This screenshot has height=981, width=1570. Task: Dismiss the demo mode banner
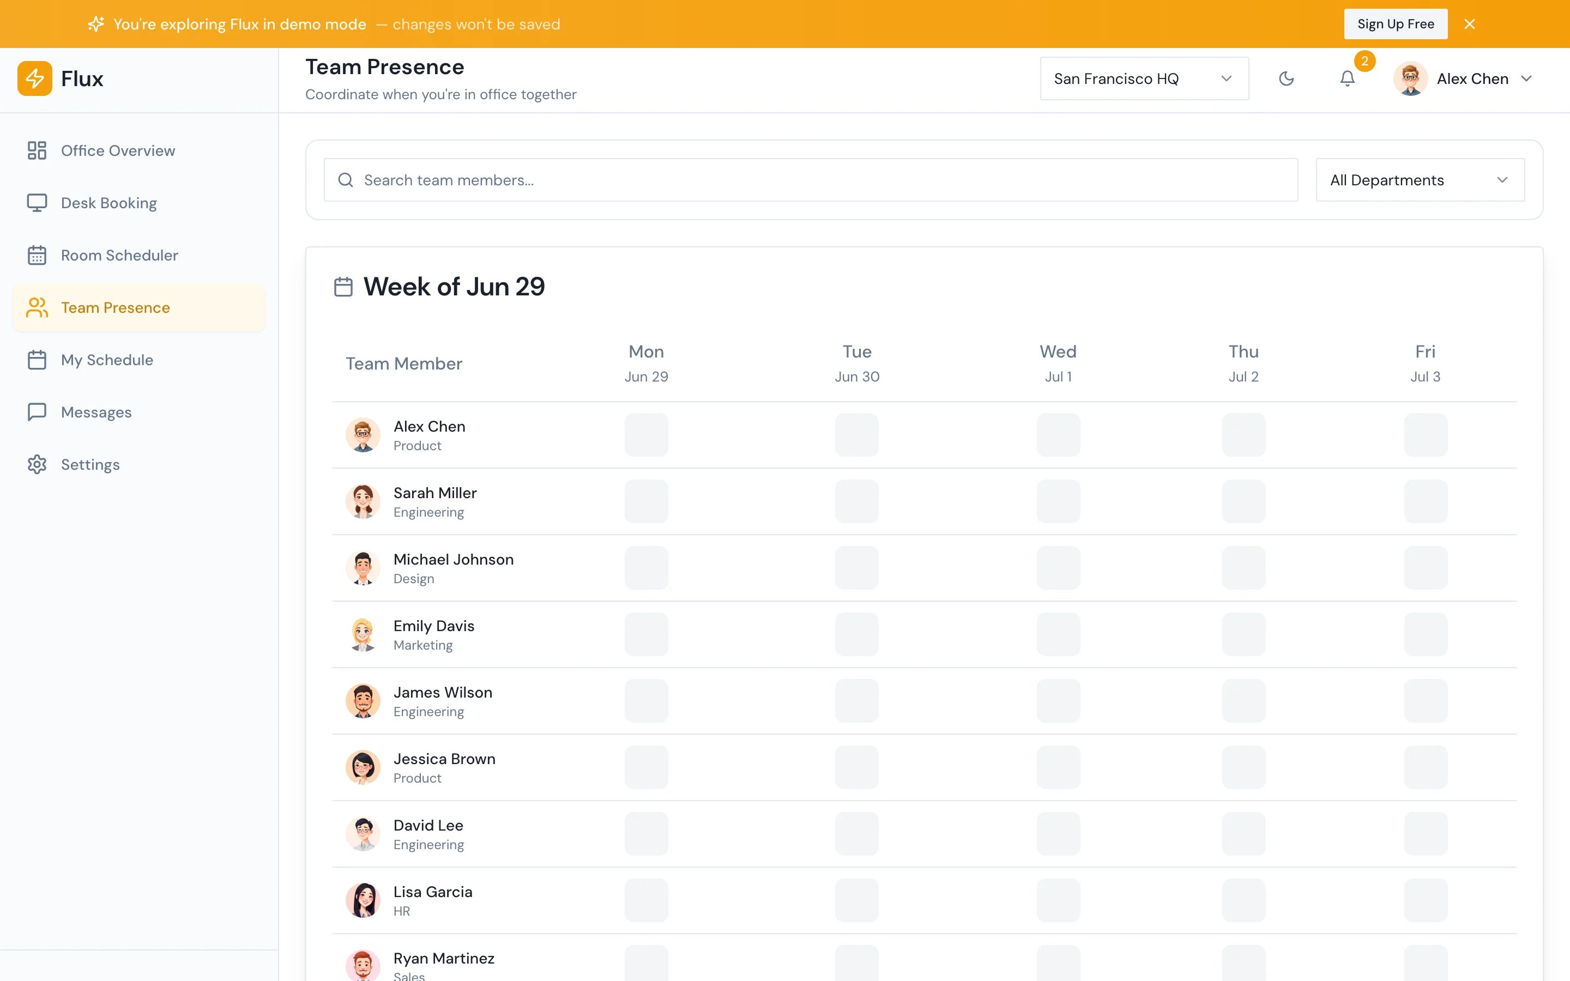[x=1470, y=24]
